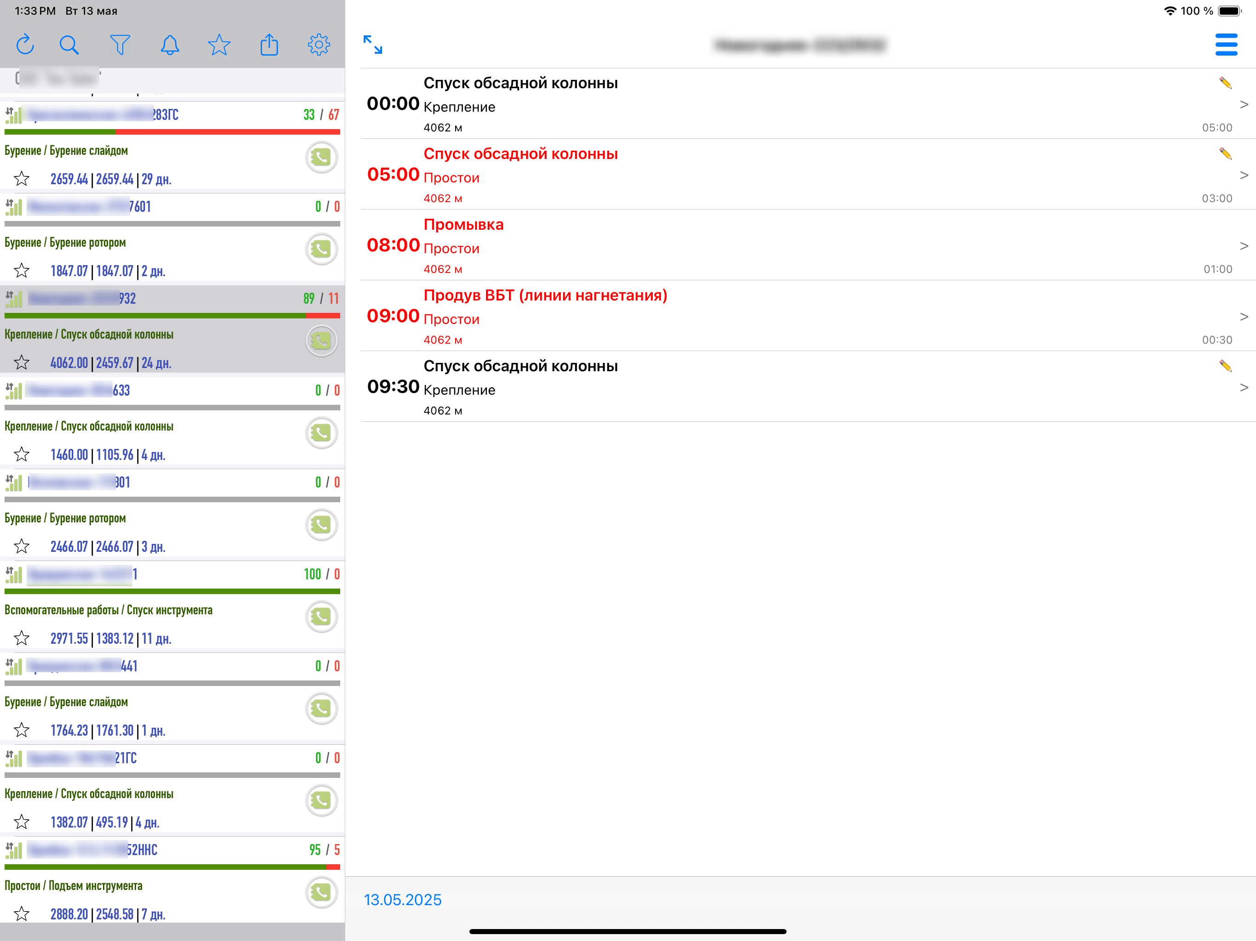Image resolution: width=1256 pixels, height=941 pixels.
Task: Tap the 1:33 PM clock
Action: pyautogui.click(x=35, y=11)
